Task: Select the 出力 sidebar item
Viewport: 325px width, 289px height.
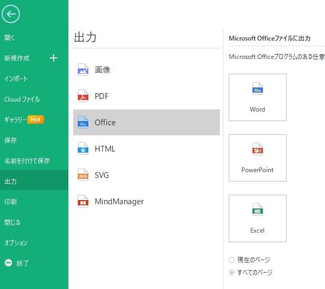Action: point(34,180)
